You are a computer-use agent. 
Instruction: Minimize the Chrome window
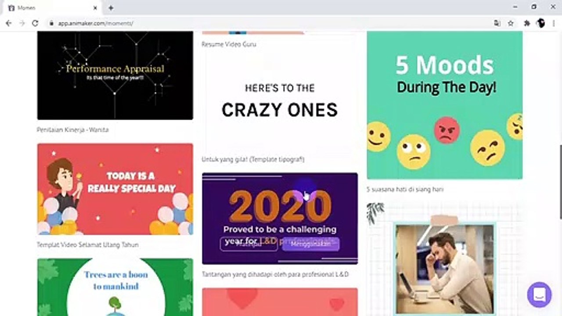[x=515, y=7]
